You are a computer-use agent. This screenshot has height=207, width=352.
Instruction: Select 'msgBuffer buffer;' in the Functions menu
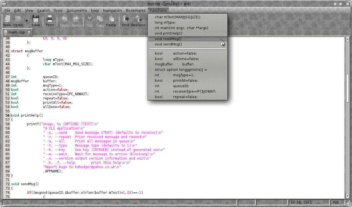(x=188, y=64)
